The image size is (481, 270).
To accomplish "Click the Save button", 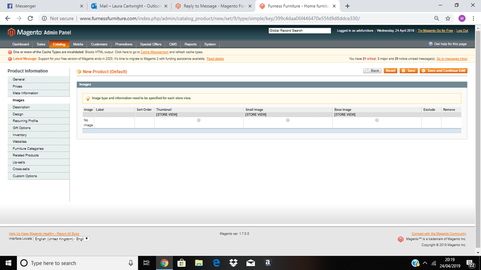I will (408, 71).
